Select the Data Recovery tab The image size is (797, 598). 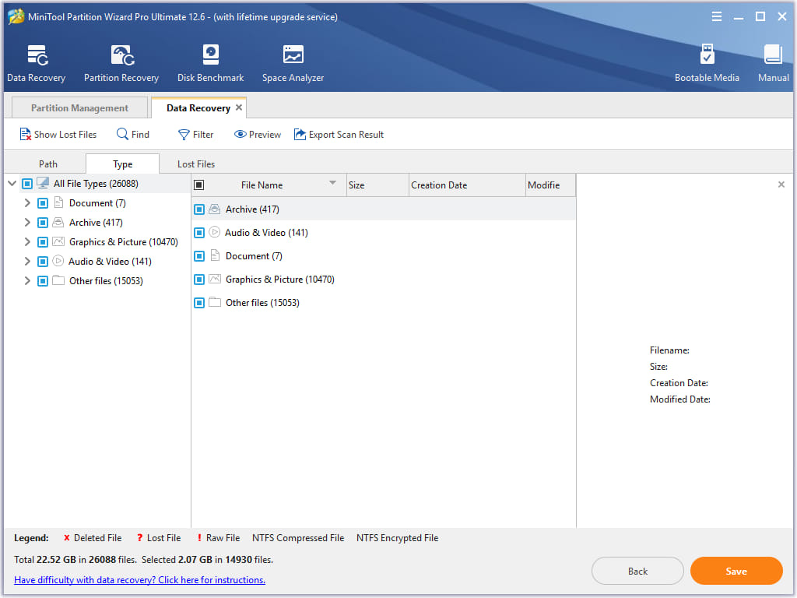point(198,107)
